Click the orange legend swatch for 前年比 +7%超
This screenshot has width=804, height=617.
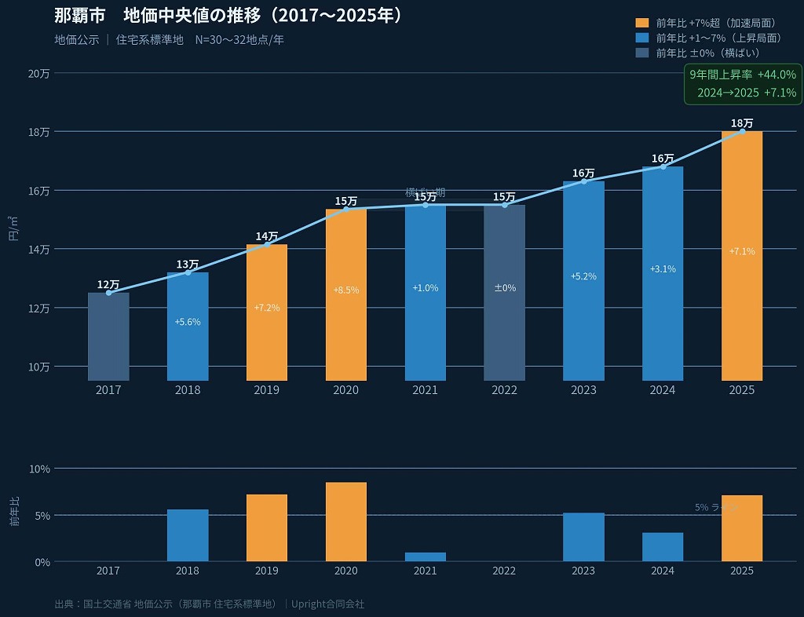coord(642,23)
